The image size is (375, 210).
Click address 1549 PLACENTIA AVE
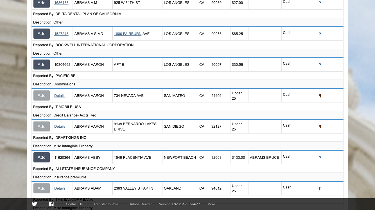[133, 157]
